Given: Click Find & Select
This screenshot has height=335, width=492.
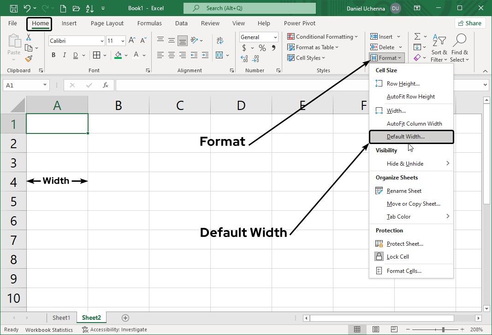Looking at the screenshot, I should pyautogui.click(x=459, y=48).
